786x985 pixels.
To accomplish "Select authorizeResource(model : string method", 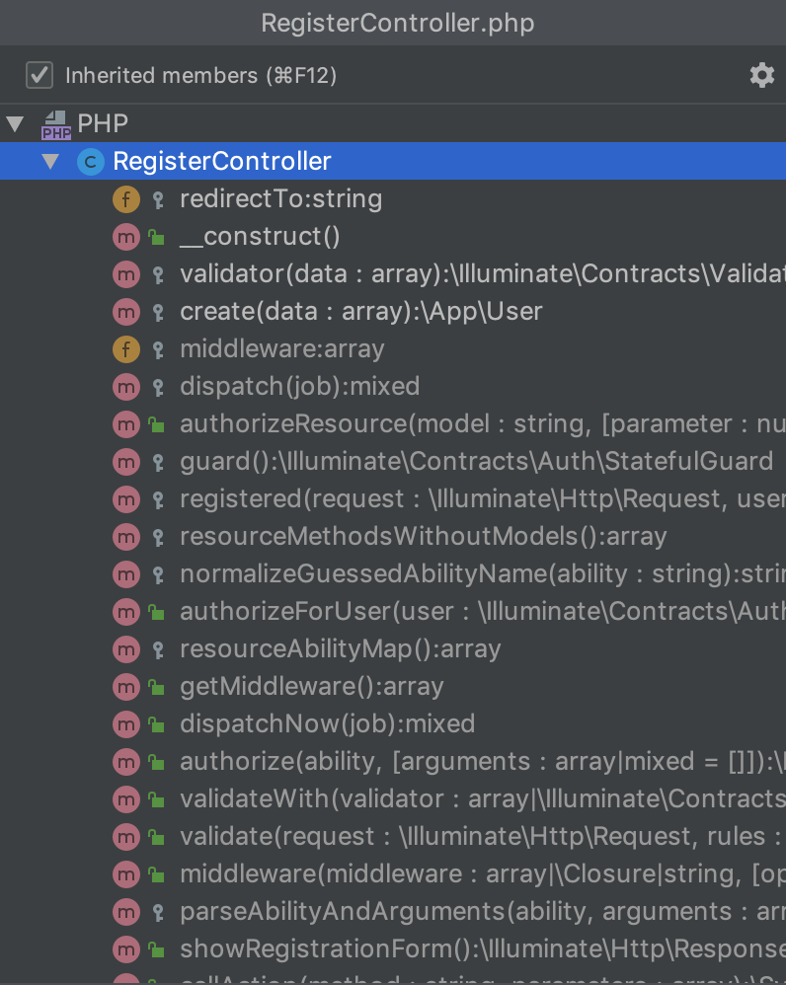I will tap(393, 424).
